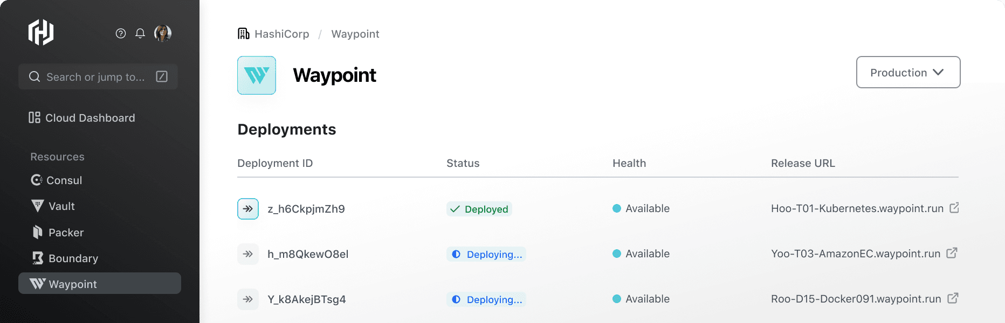Image resolution: width=1005 pixels, height=323 pixels.
Task: Open Boundary in Resources
Action: tap(65, 258)
